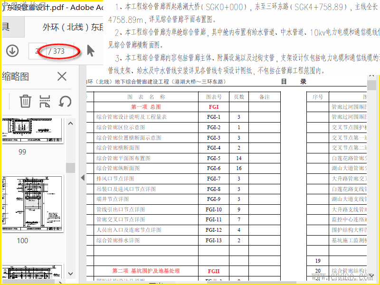
Task: Delete selected page thumbnail with trash icon
Action: [25, 101]
